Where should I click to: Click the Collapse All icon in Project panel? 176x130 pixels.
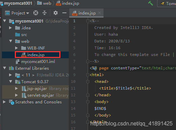click(x=45, y=13)
